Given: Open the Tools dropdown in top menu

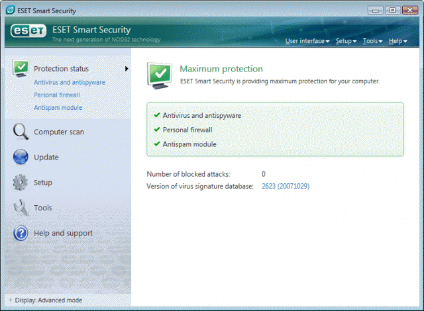Looking at the screenshot, I should click(x=372, y=41).
